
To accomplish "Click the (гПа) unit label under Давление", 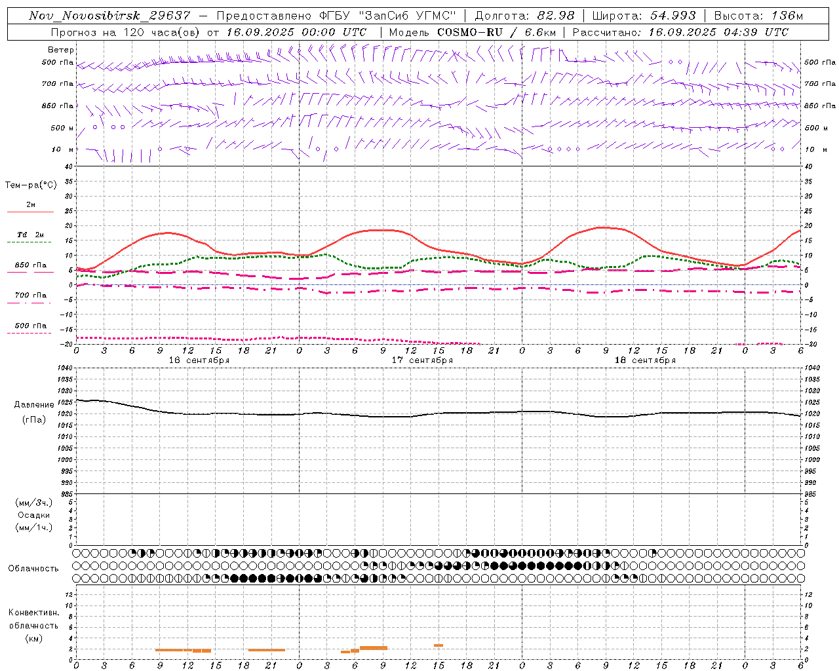I will tap(34, 420).
